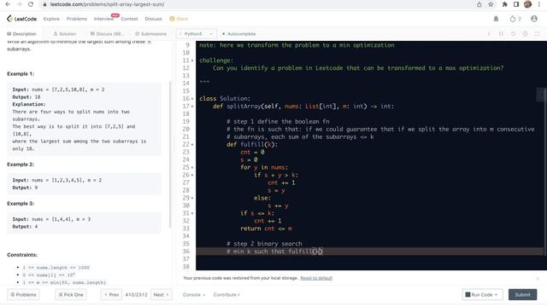Open the Chrome three-dot menu
The height and width of the screenshot is (307, 547).
(x=539, y=4)
